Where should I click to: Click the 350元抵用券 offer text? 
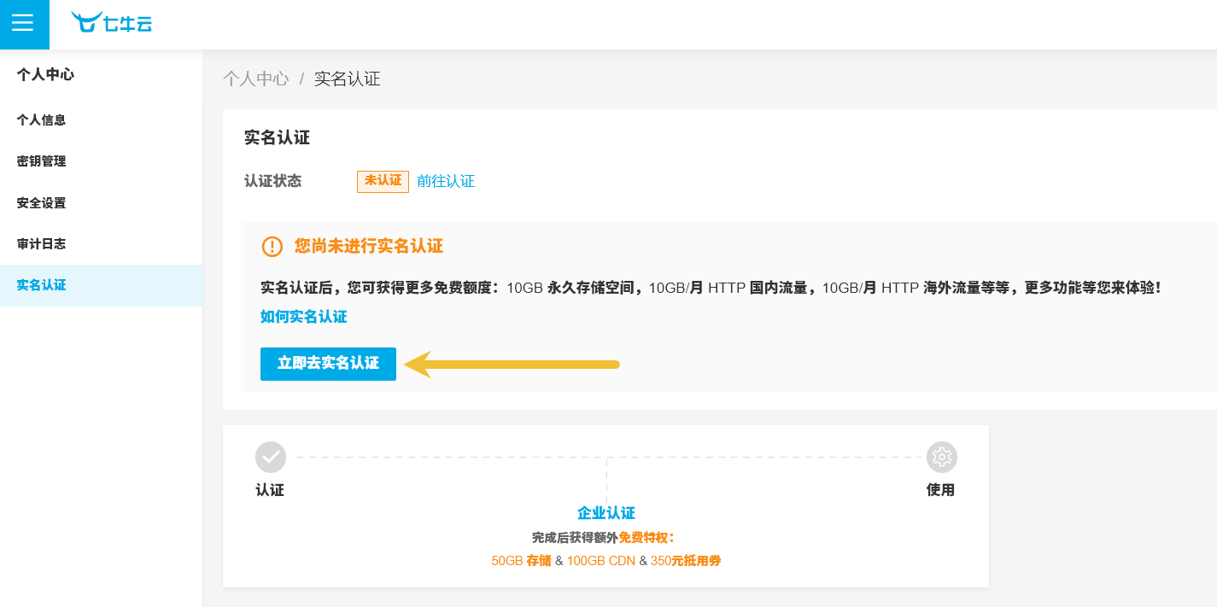point(686,561)
